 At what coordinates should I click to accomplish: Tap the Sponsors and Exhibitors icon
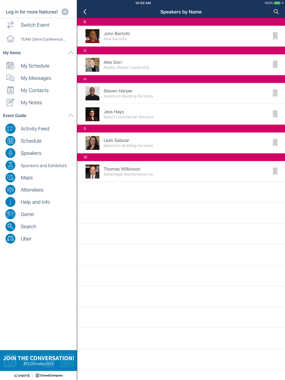coord(11,165)
